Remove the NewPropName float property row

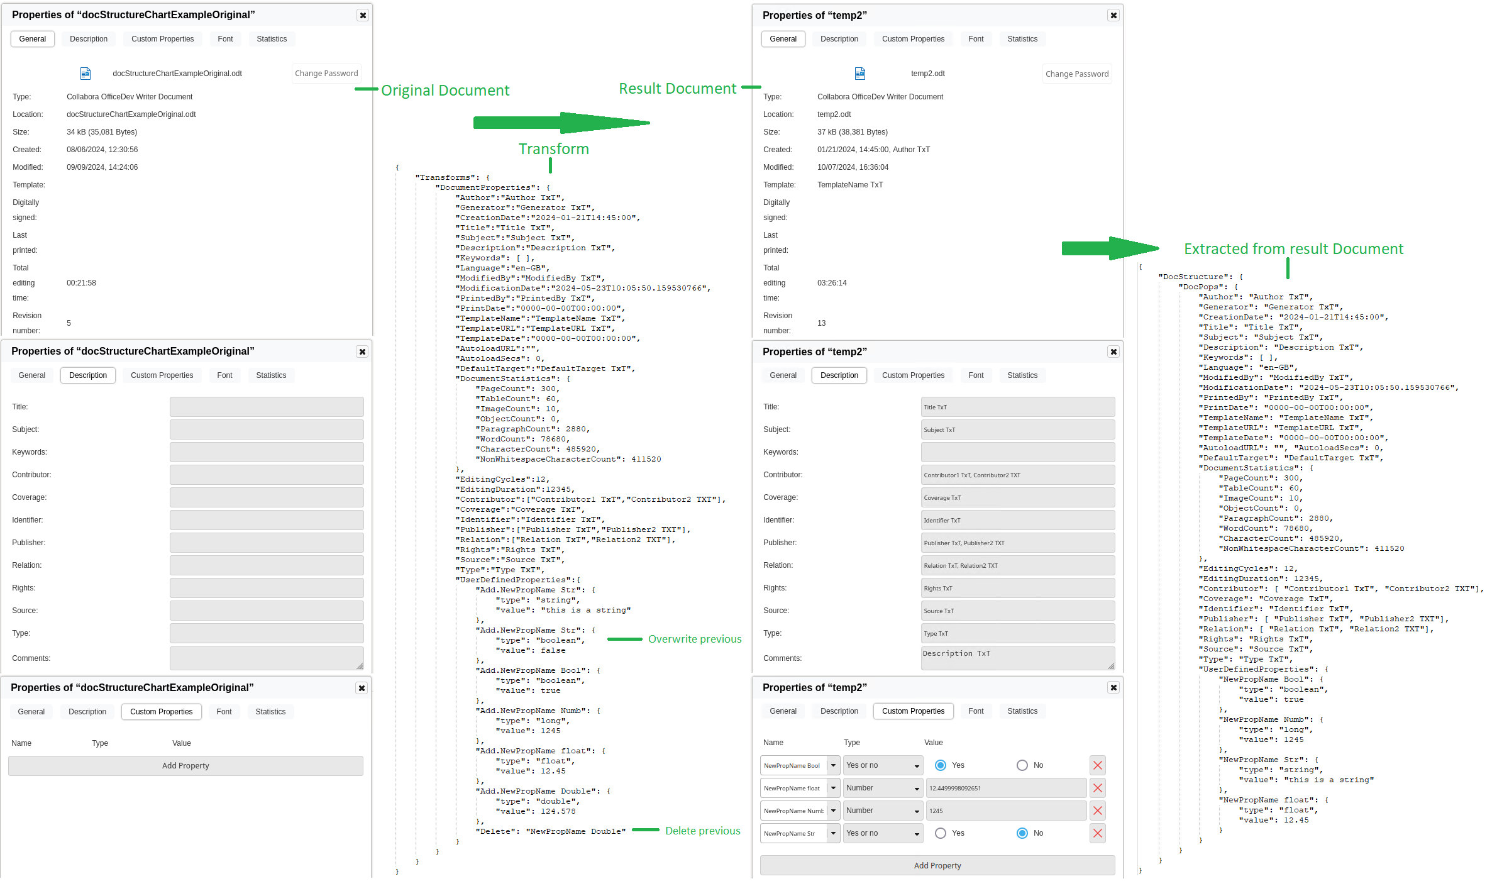tap(1097, 788)
